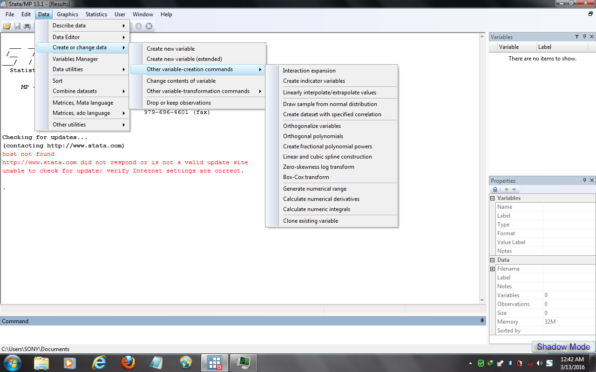596x372 pixels.
Task: Open Variables Manager from Data menu
Action: tap(82, 59)
